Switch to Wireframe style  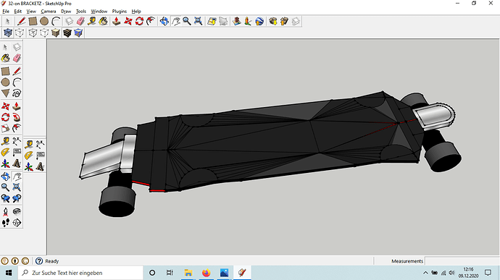[33, 33]
